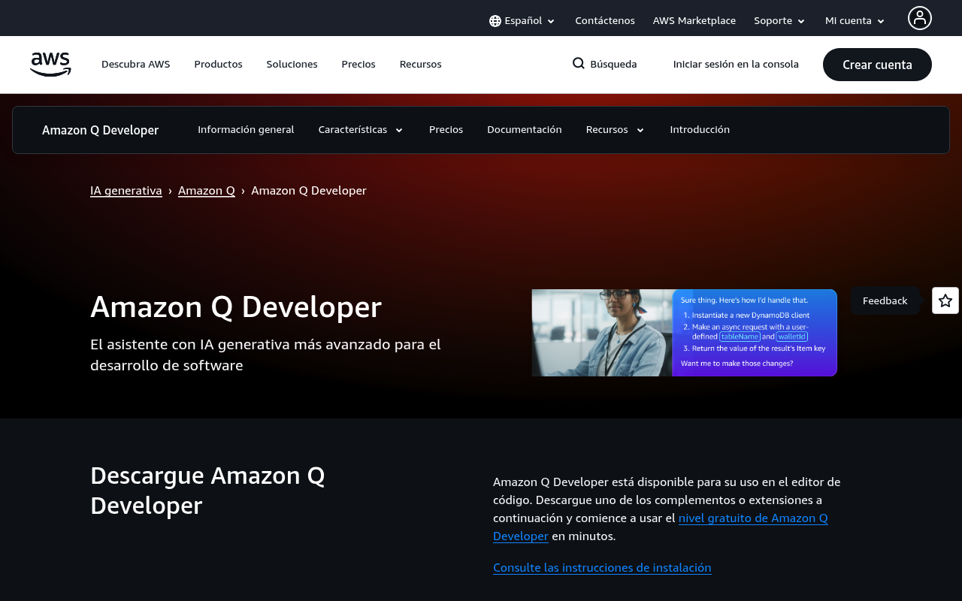Click the star bookmark icon on the right edge
Viewport: 962px width, 601px height.
tap(945, 299)
